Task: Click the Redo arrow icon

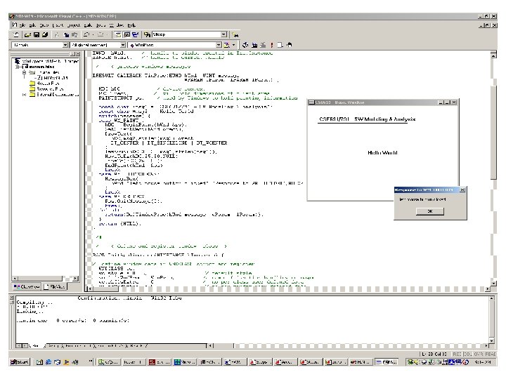Action: point(100,34)
